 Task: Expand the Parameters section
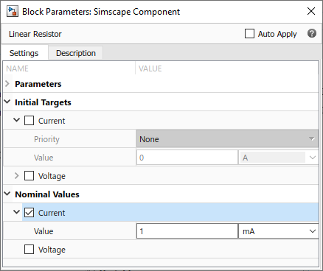[7, 84]
